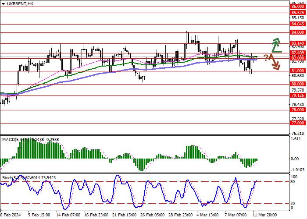
Task: Click the 4 Mar 13:00 time label
Action: (x=207, y=215)
